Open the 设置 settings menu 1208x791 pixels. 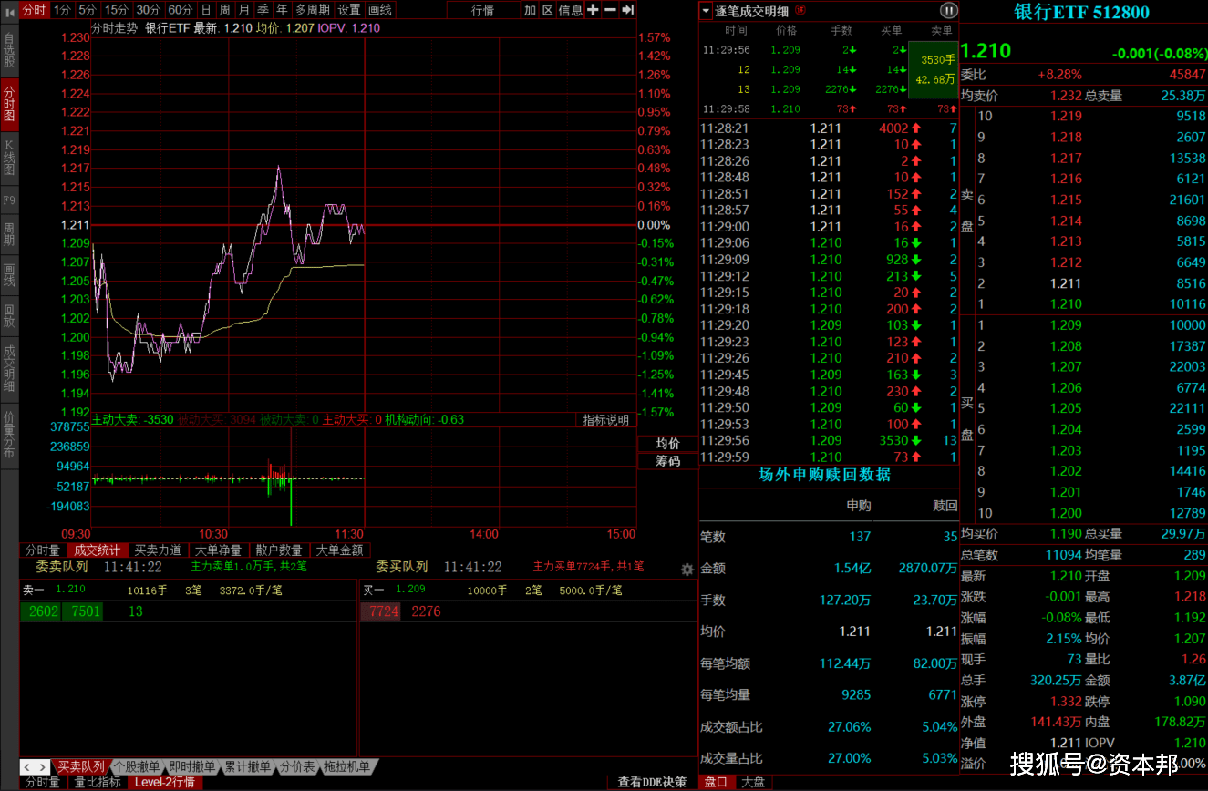[349, 9]
